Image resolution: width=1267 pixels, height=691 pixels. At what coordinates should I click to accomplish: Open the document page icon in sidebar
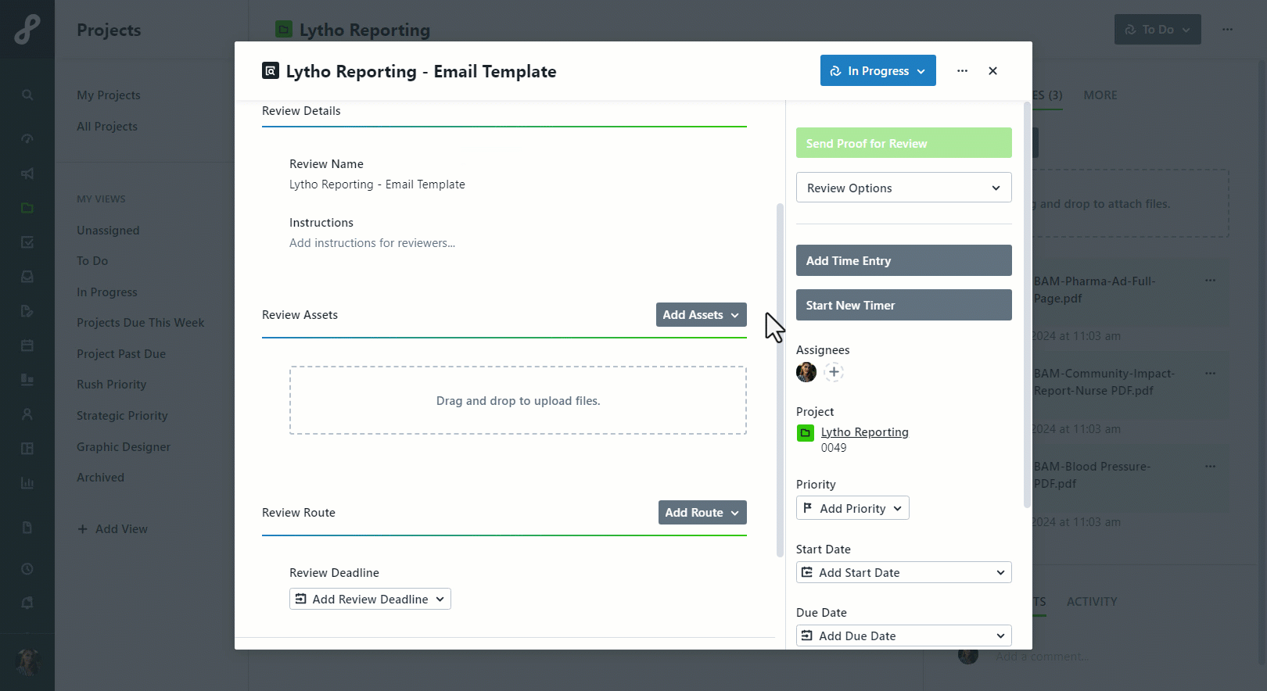(x=27, y=528)
